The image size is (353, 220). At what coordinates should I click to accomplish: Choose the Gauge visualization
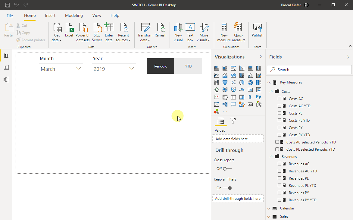pos(242,90)
